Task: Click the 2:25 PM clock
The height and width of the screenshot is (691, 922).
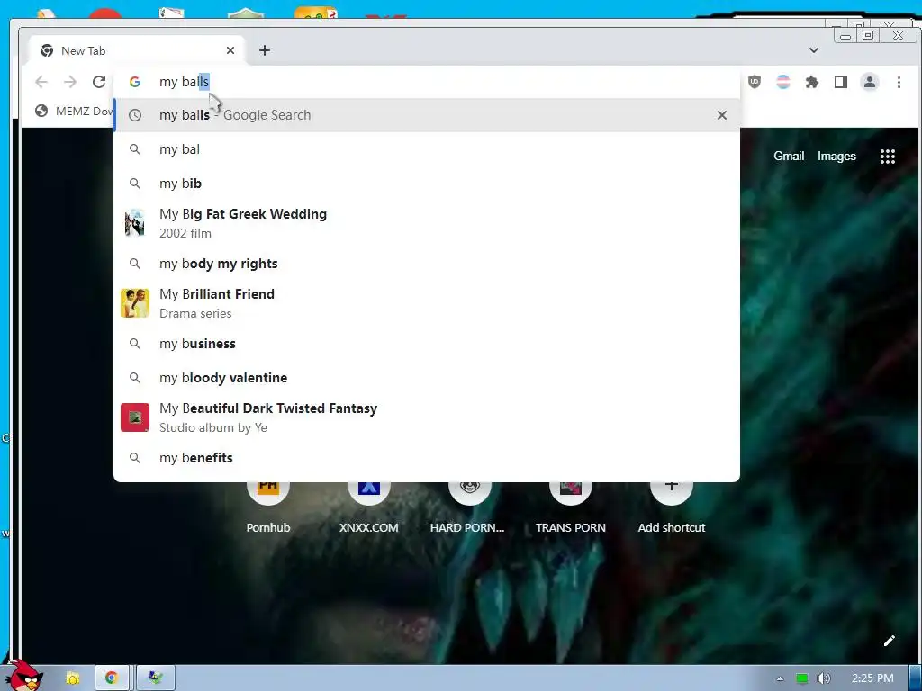Action: click(872, 678)
